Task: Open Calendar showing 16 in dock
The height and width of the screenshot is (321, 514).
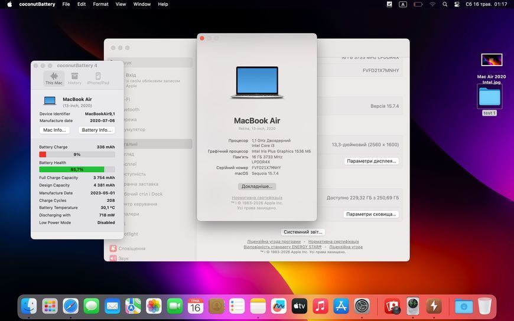Action: 196,306
